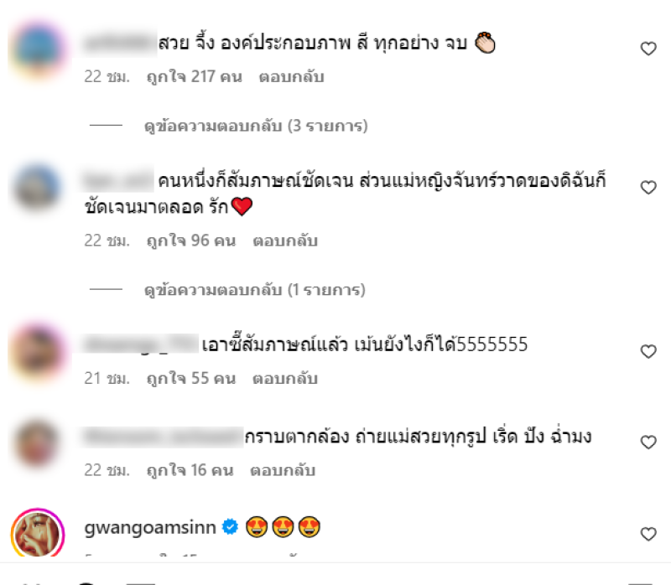Viewport: 671px width, 585px height.
Task: Click the gwangoamsinn username link
Action: [x=150, y=528]
